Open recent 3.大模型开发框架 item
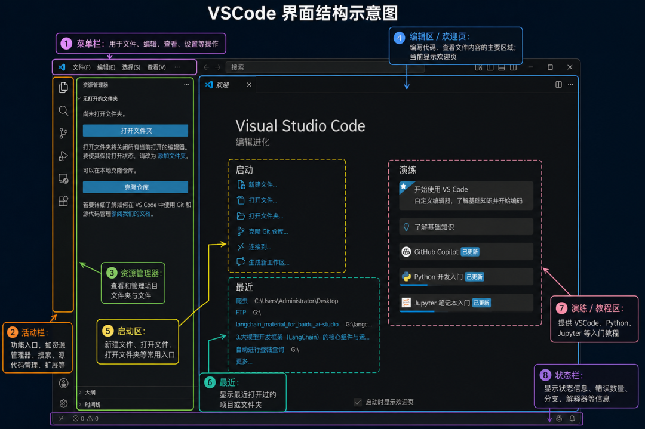 [x=302, y=337]
